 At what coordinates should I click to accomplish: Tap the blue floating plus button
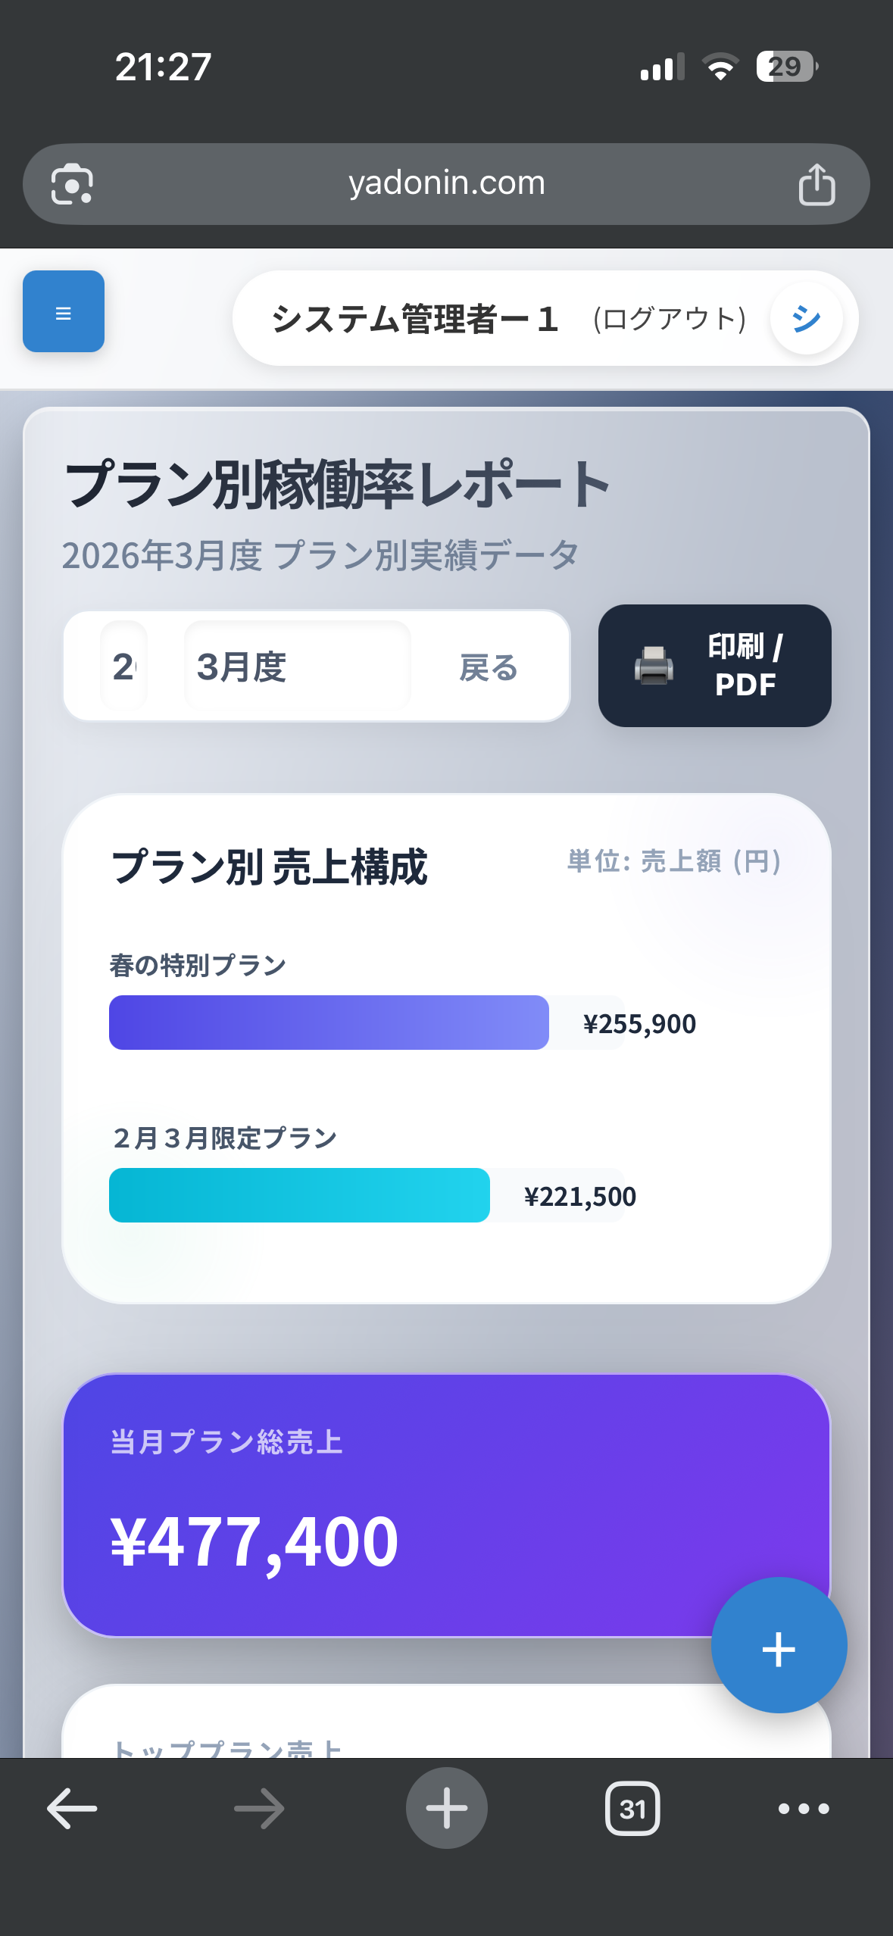point(779,1645)
